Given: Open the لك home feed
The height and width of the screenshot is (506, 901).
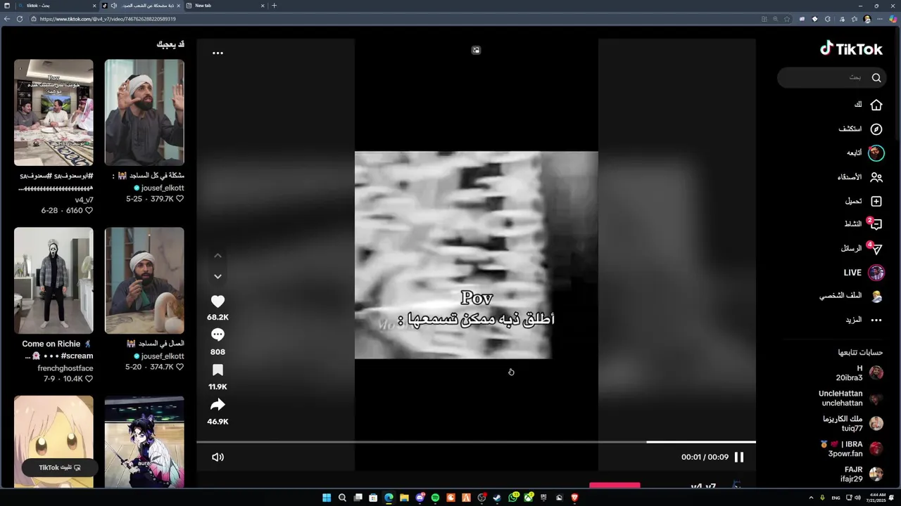Looking at the screenshot, I should pyautogui.click(x=866, y=105).
